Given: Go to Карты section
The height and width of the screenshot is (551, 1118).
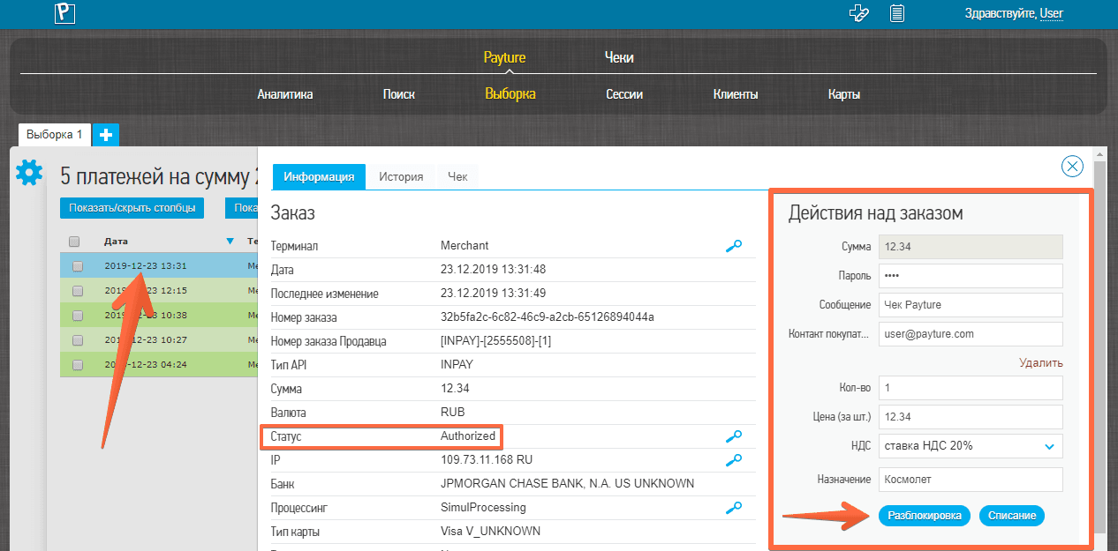Looking at the screenshot, I should 844,94.
